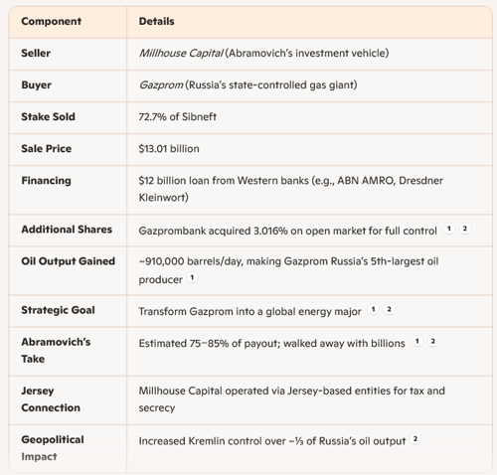Click the '$13.01 billion' sale price cell
Image resolution: width=497 pixels, height=475 pixels.
click(169, 149)
